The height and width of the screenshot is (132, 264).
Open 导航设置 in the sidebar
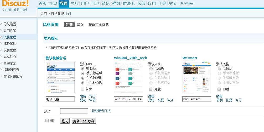click(x=10, y=24)
